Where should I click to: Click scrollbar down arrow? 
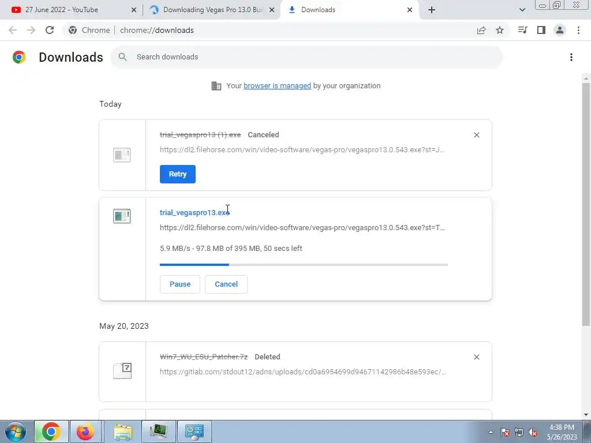coord(586,415)
